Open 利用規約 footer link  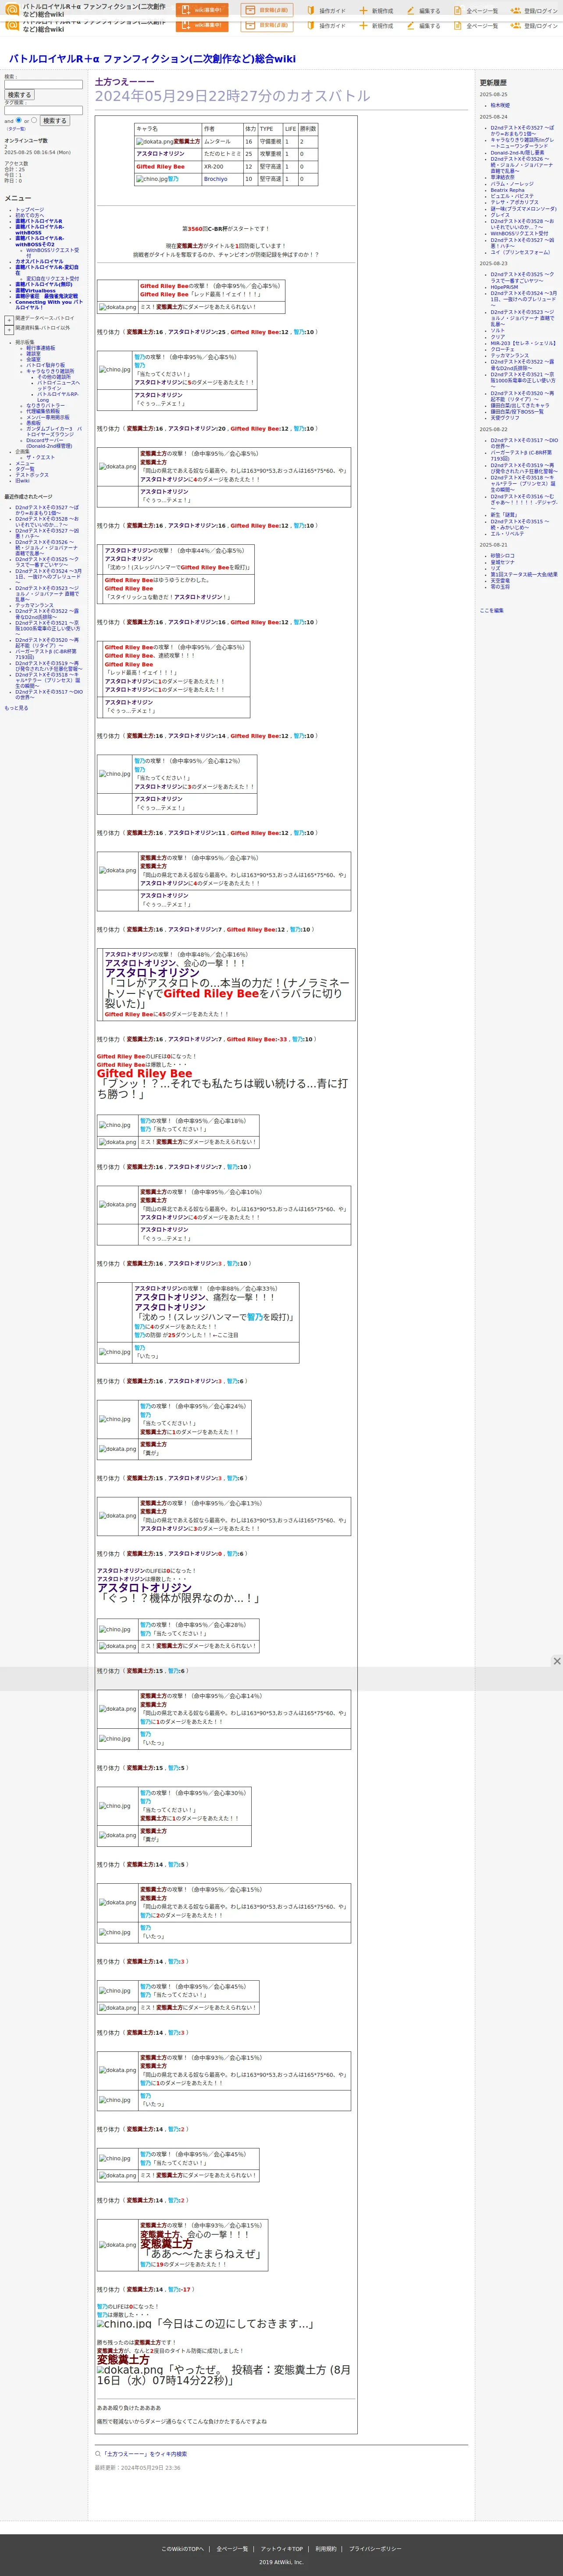[326, 2549]
